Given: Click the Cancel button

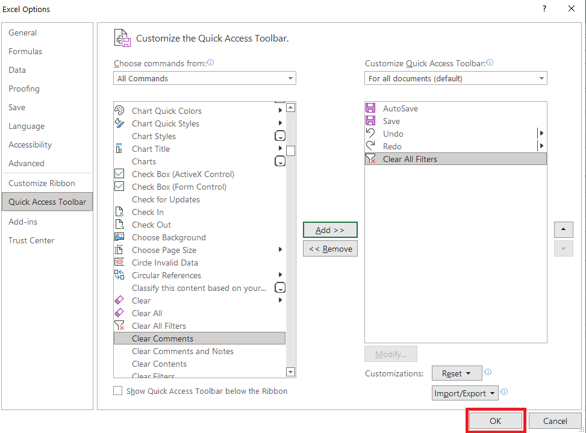Looking at the screenshot, I should tap(555, 421).
